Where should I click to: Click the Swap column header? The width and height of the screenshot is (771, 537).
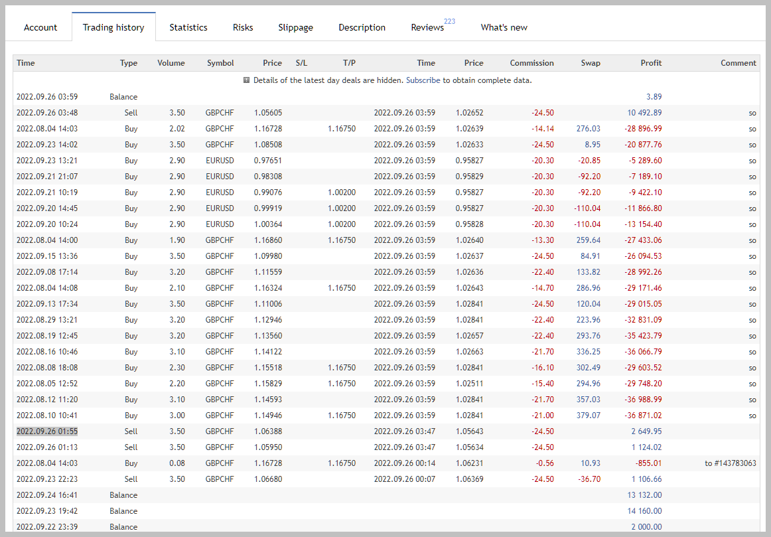coord(591,63)
